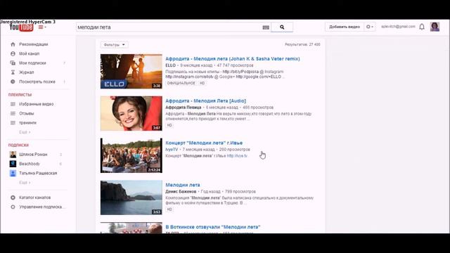Open "Управление подписками"
This screenshot has height=253, width=450.
pos(42,207)
